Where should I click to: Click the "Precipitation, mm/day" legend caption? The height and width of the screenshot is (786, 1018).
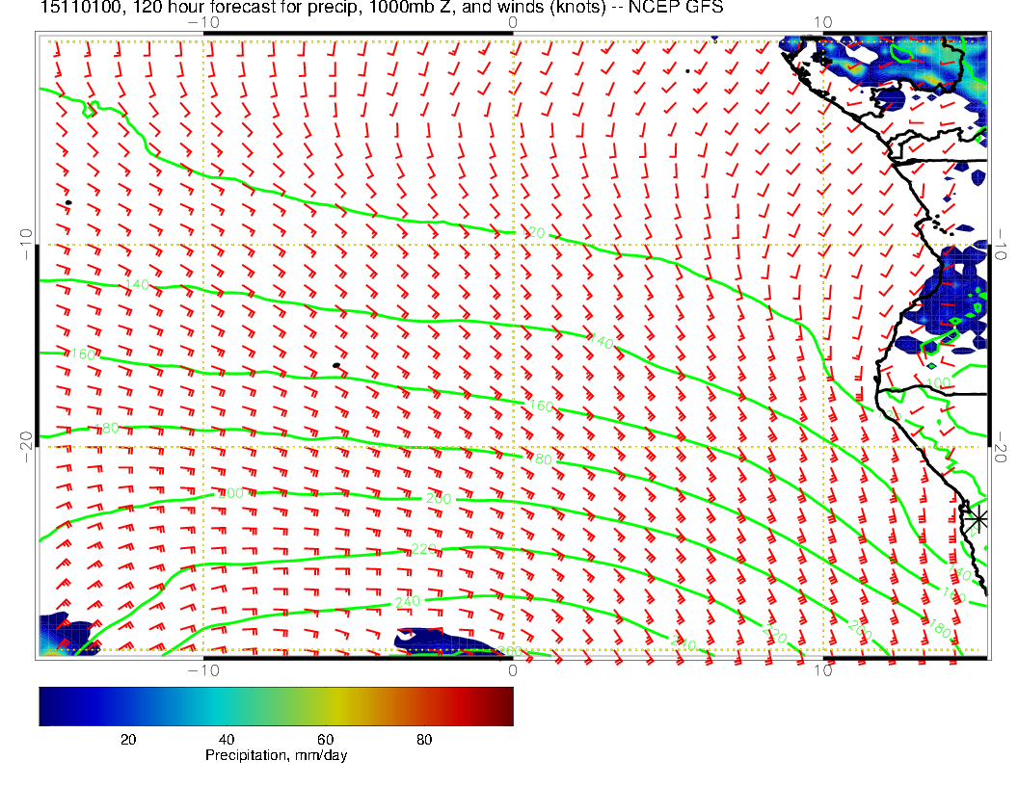click(276, 756)
